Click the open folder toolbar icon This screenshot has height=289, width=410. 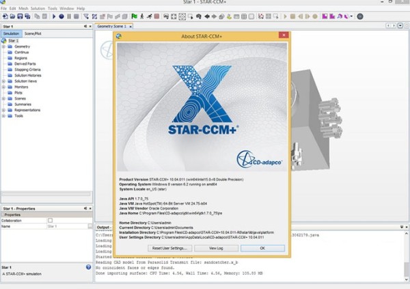[12, 16]
